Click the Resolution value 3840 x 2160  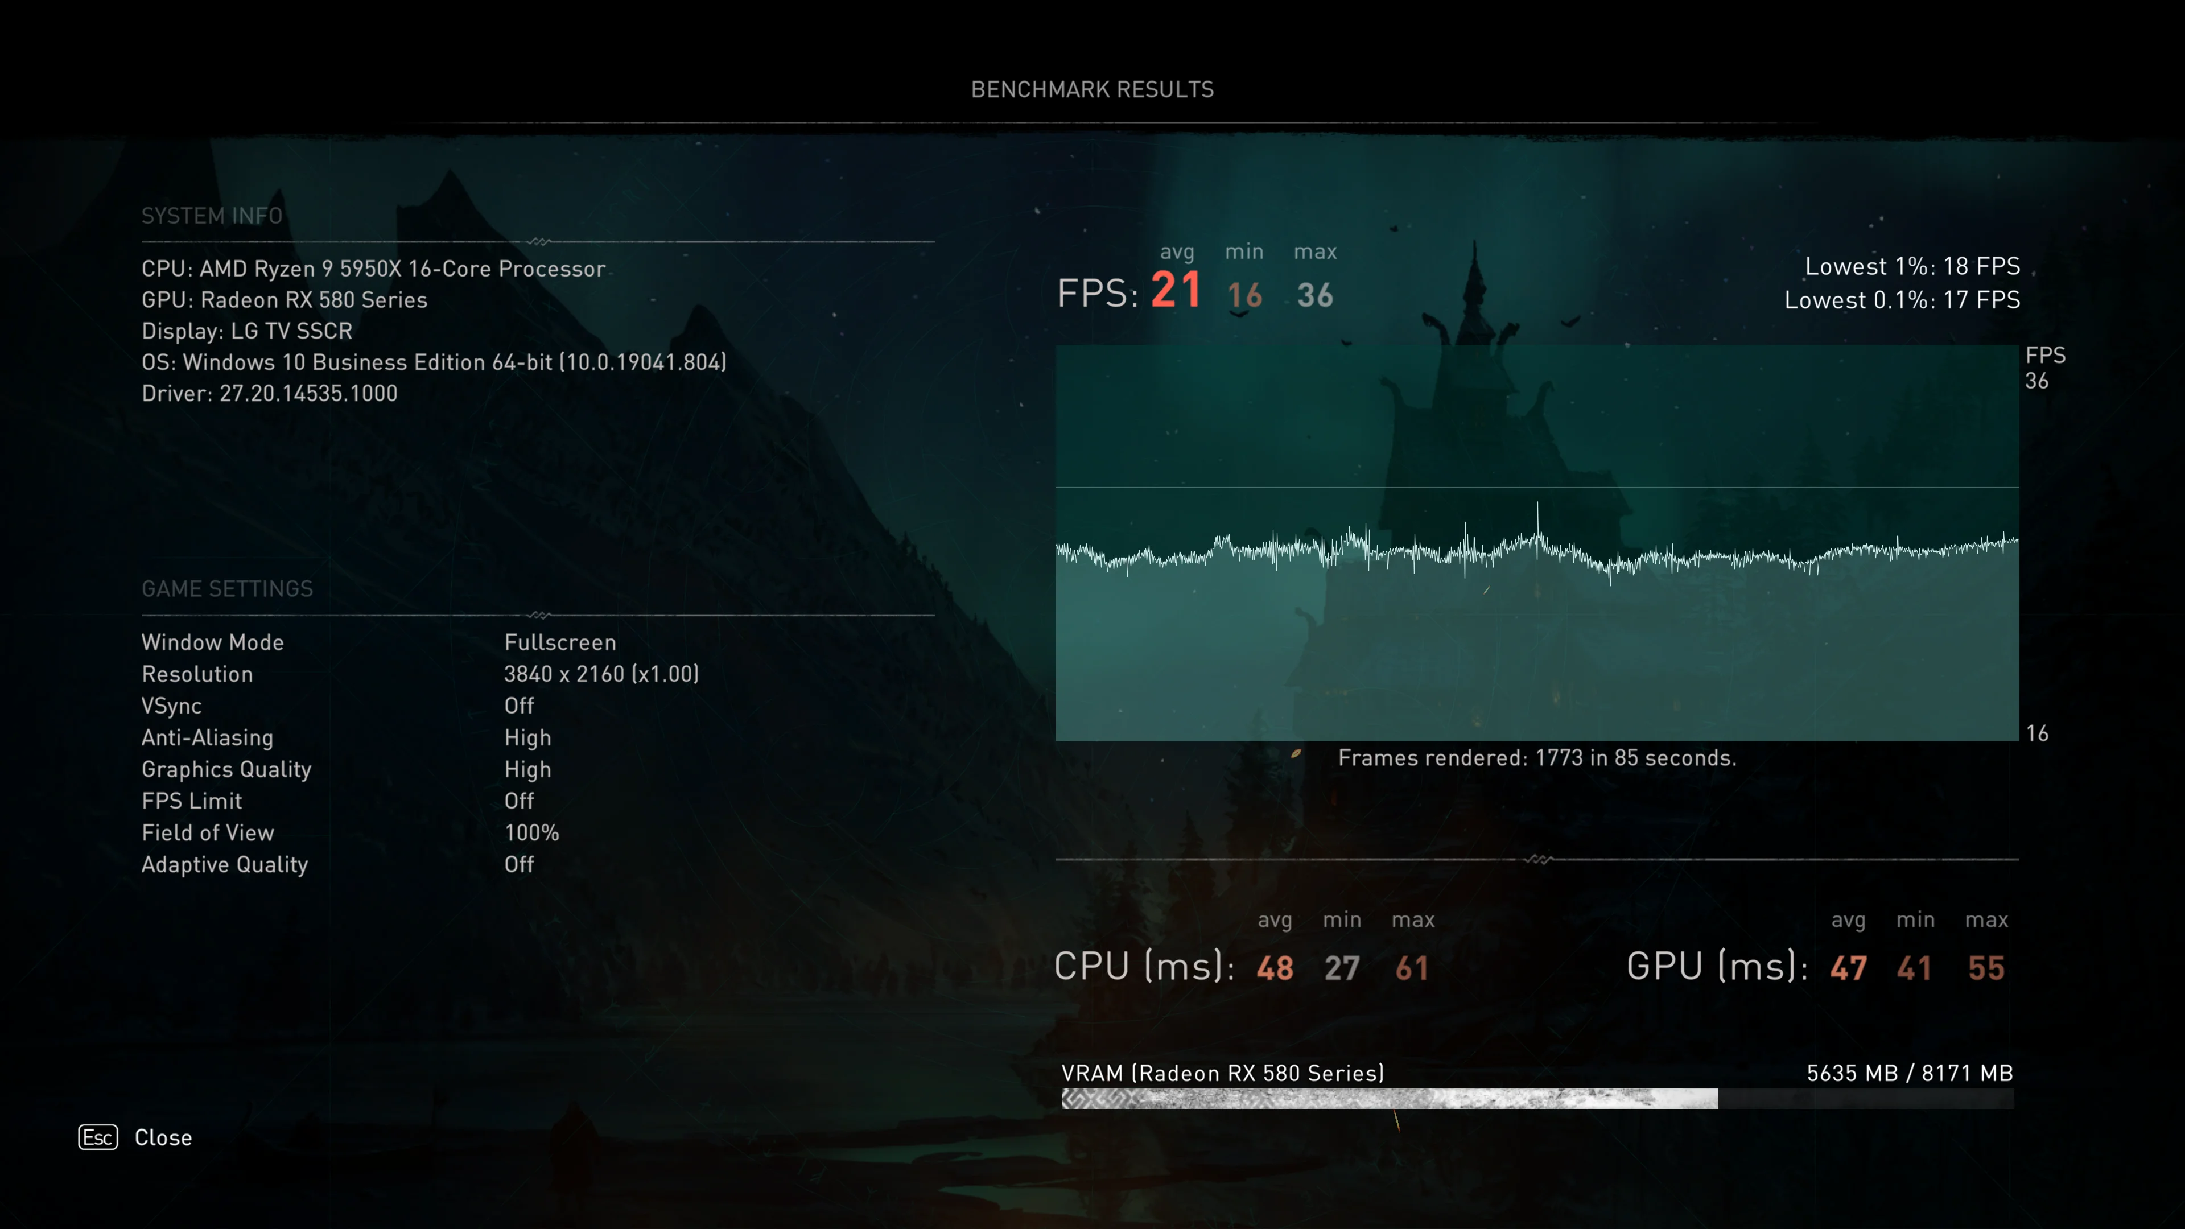click(601, 674)
